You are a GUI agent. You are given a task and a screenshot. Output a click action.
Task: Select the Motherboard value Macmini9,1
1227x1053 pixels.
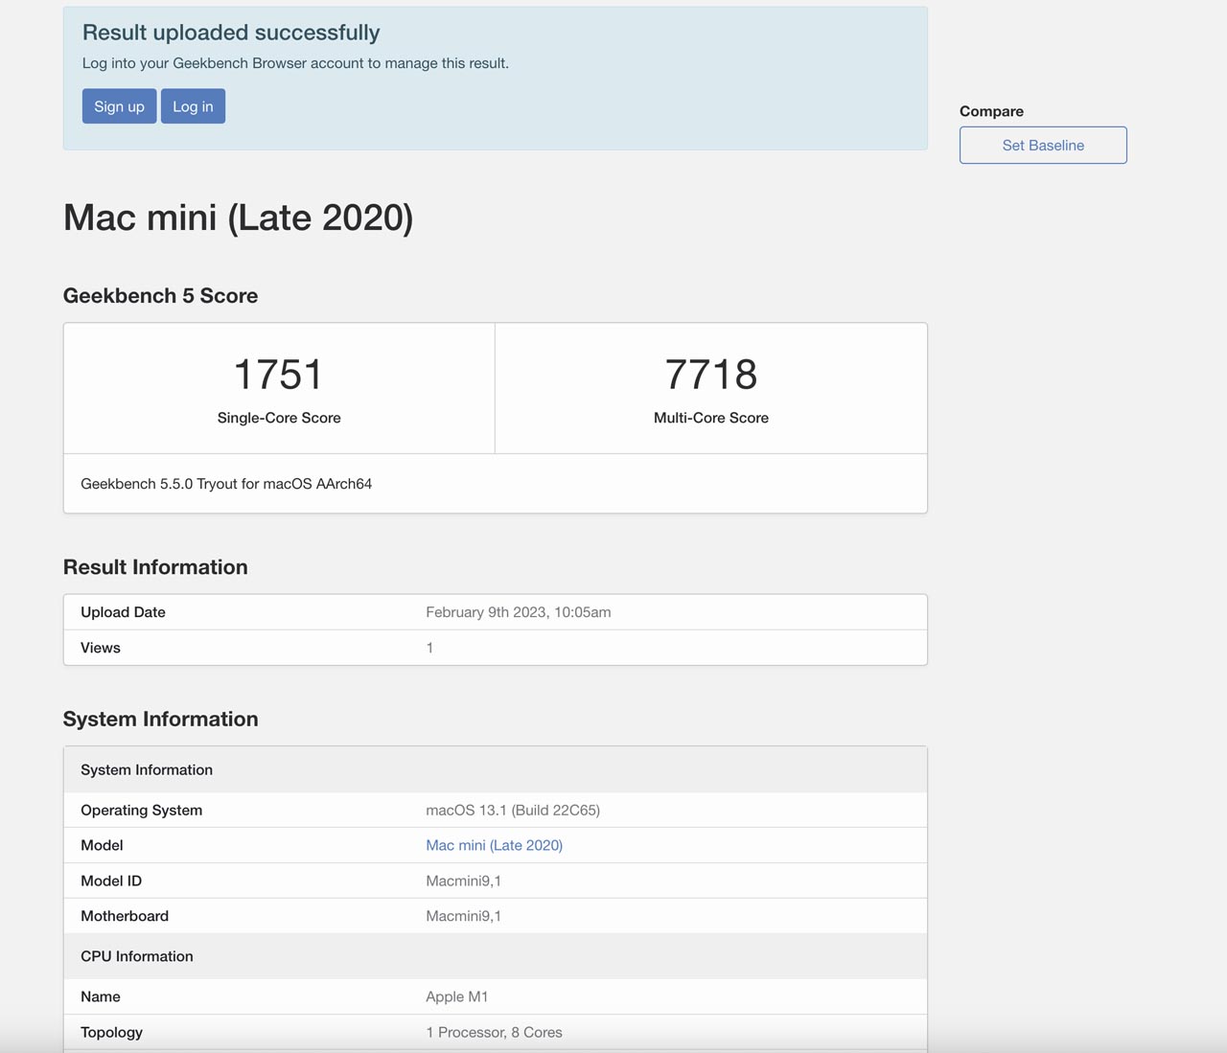(463, 916)
